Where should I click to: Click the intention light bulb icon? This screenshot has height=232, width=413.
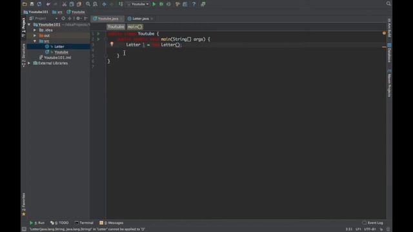pos(112,44)
